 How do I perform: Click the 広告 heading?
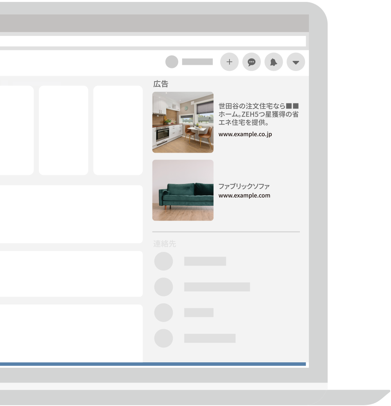[161, 84]
